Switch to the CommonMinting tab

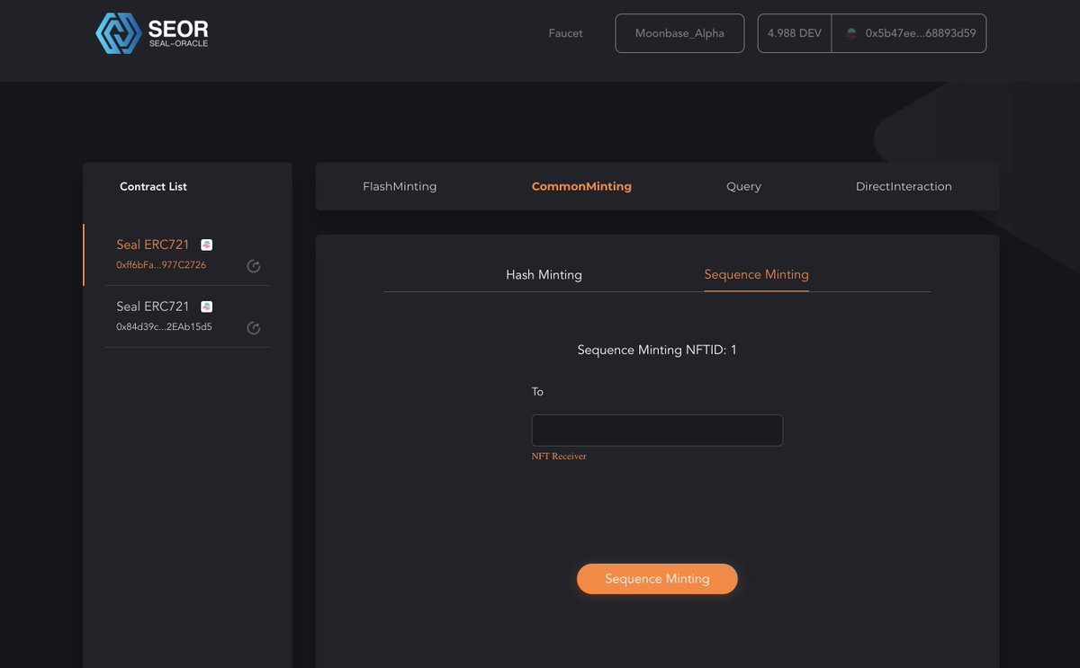pos(581,186)
